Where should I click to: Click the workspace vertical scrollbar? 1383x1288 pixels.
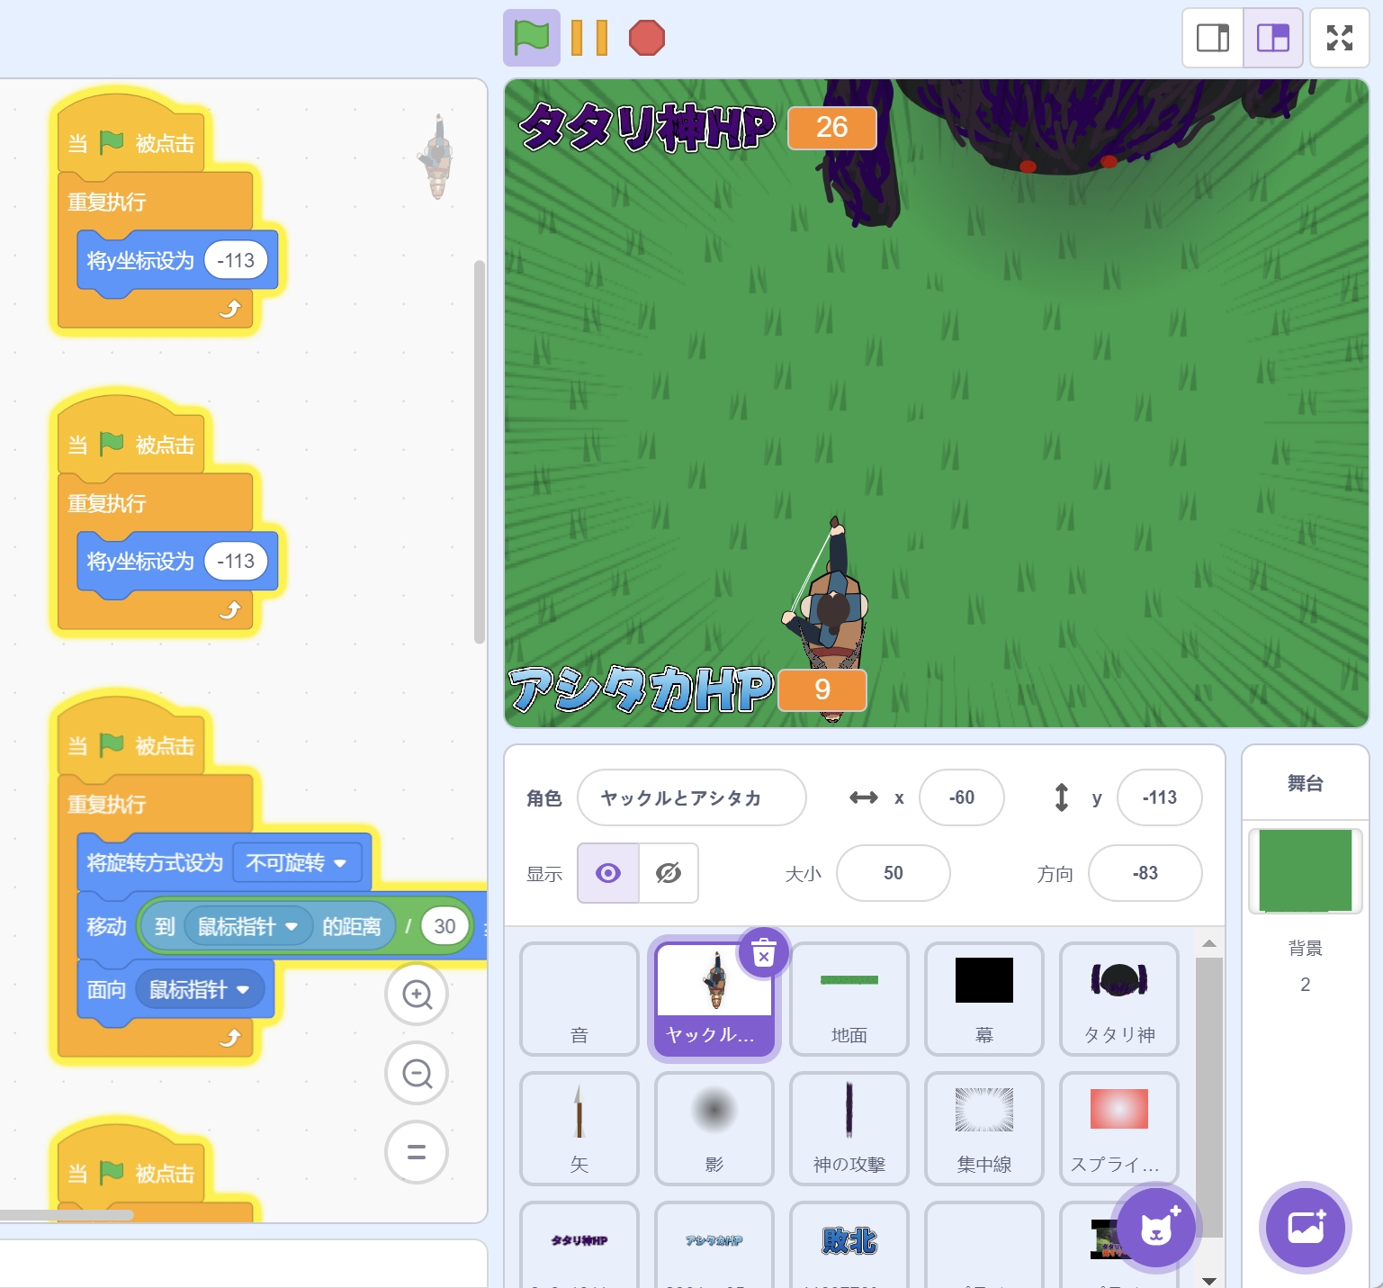480,452
